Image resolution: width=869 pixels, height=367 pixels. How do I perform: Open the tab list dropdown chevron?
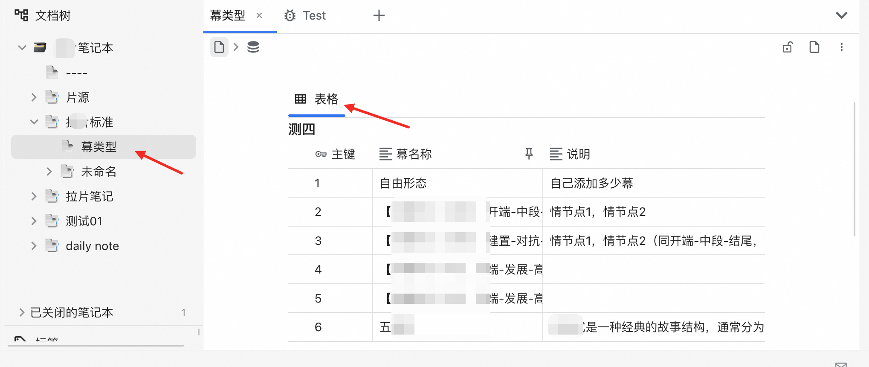click(x=842, y=16)
